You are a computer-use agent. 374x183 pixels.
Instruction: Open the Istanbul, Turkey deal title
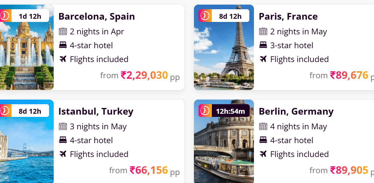pos(96,111)
